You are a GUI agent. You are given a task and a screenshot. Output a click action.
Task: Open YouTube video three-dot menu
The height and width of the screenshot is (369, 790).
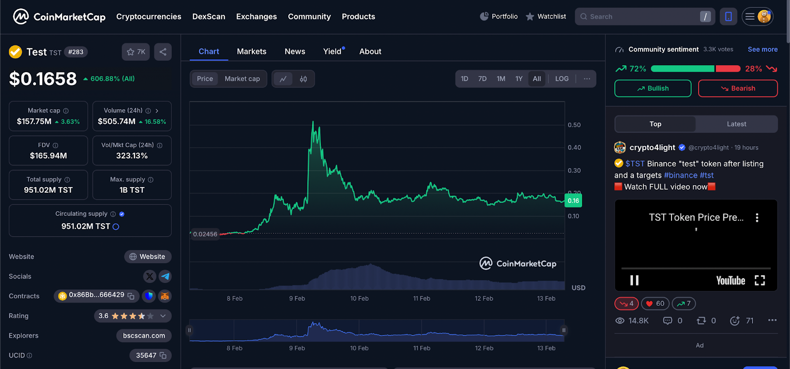(x=757, y=217)
